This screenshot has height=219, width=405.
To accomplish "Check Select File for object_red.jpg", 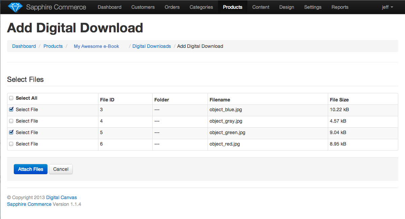I will (11, 144).
